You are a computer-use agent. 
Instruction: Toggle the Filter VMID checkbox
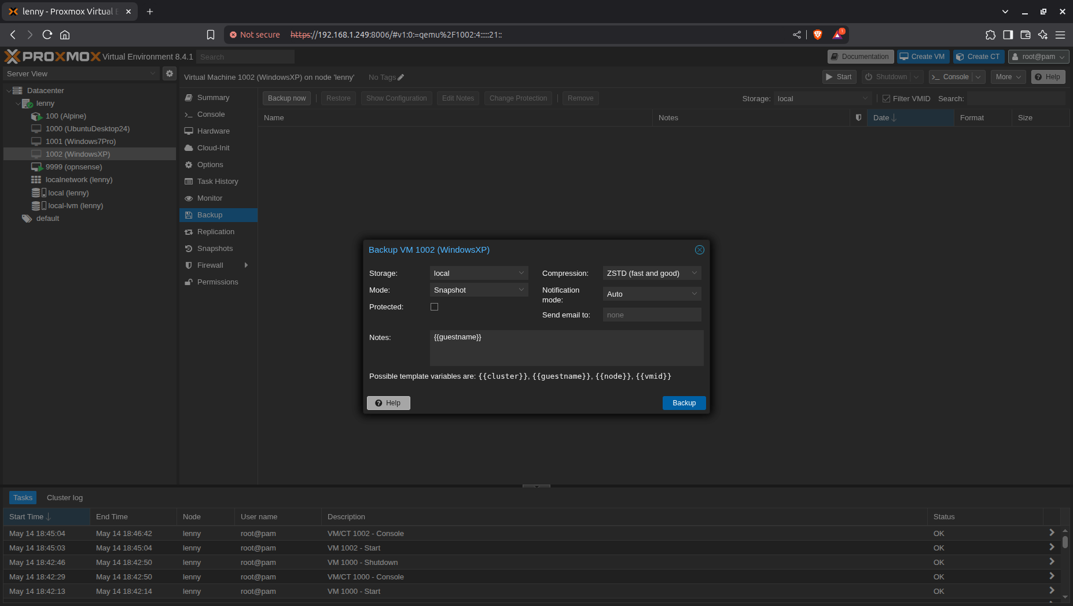(x=886, y=99)
